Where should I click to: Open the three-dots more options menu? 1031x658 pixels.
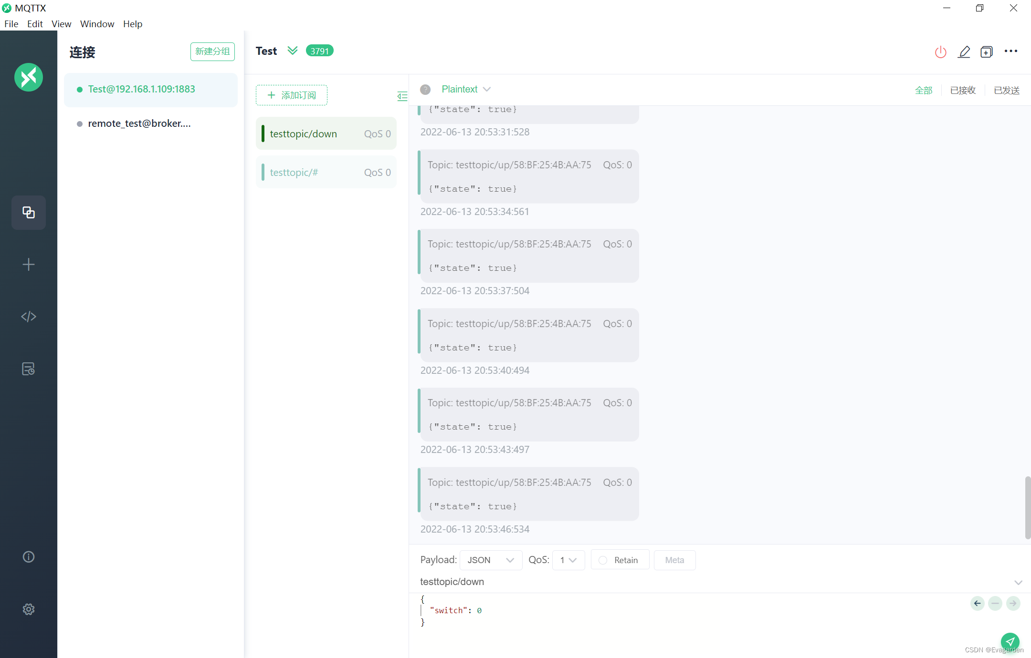tap(1010, 51)
